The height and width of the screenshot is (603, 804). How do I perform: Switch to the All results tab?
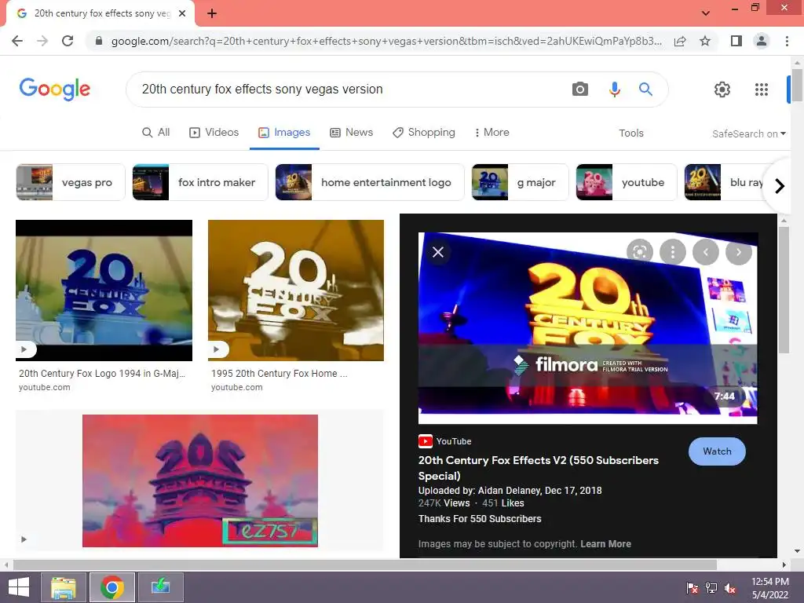pos(156,132)
